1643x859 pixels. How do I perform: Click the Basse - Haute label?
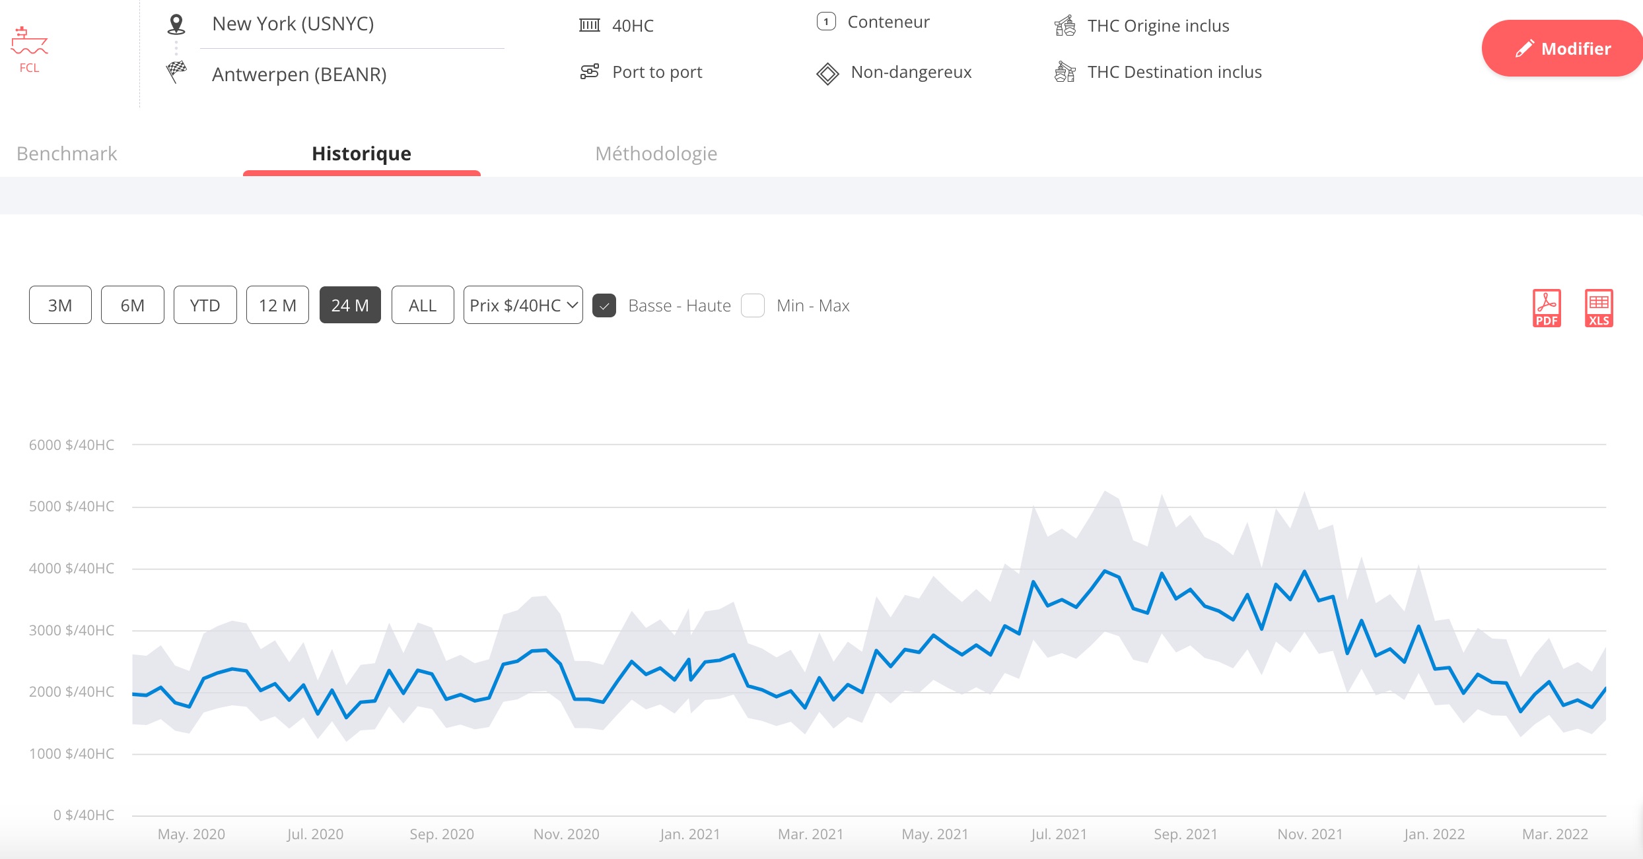pos(680,305)
